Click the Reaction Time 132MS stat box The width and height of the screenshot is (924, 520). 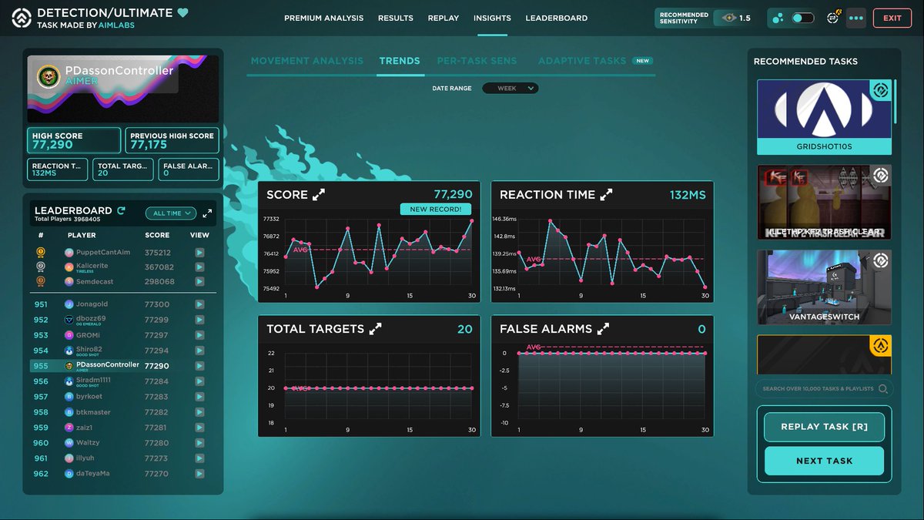pos(58,169)
